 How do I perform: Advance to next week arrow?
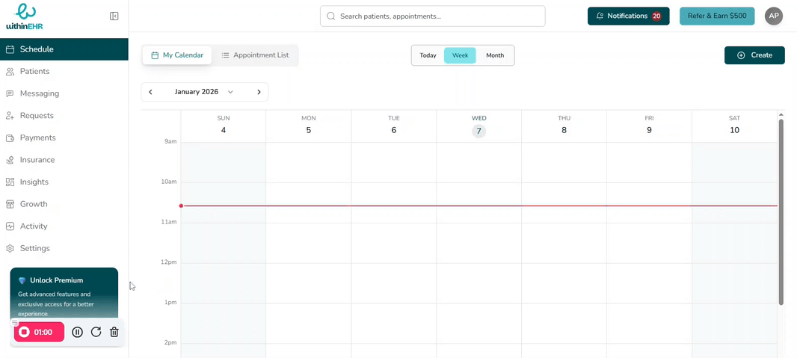[x=259, y=92]
